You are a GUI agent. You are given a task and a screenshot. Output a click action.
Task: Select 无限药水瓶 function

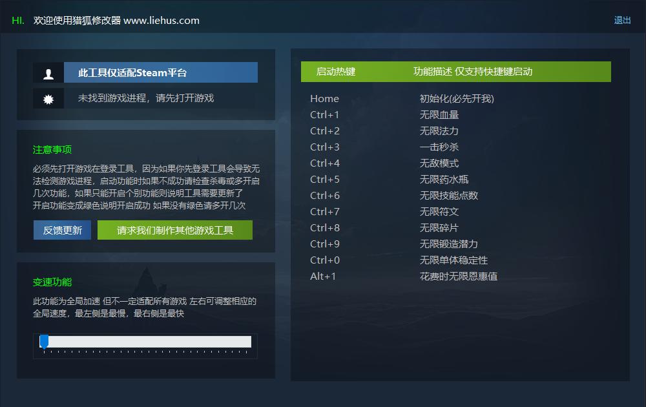coord(444,179)
